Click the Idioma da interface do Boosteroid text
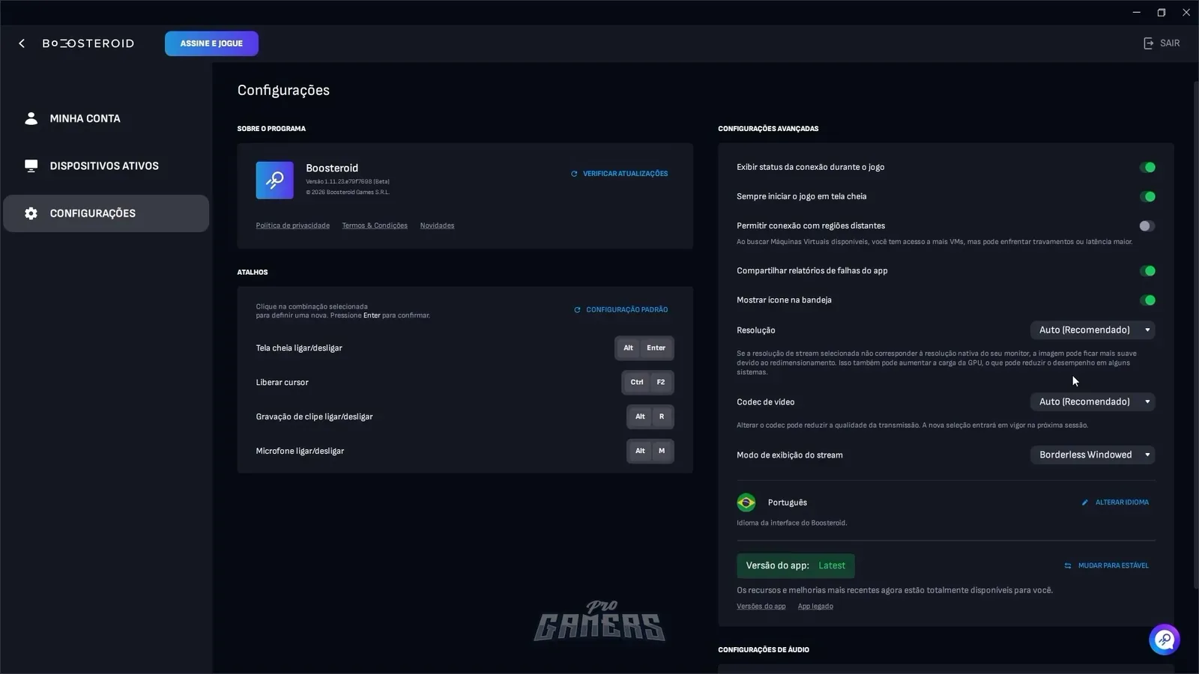The width and height of the screenshot is (1199, 674). (792, 523)
